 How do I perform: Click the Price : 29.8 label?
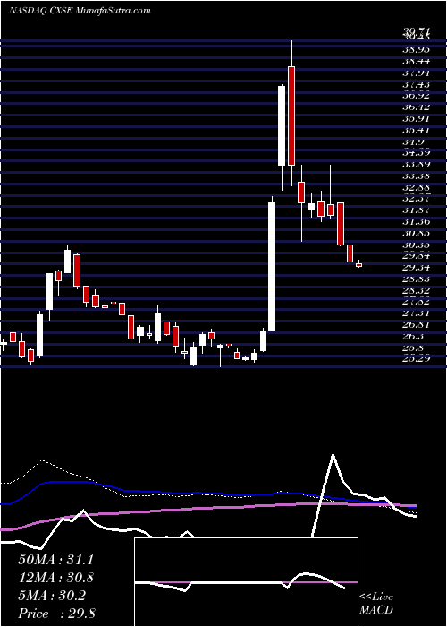(56, 614)
